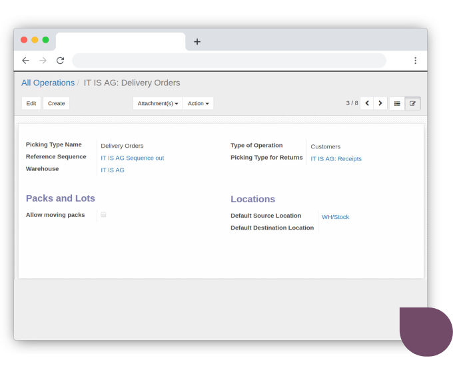The height and width of the screenshot is (368, 453).
Task: Go to next record with right chevron
Action: point(380,103)
